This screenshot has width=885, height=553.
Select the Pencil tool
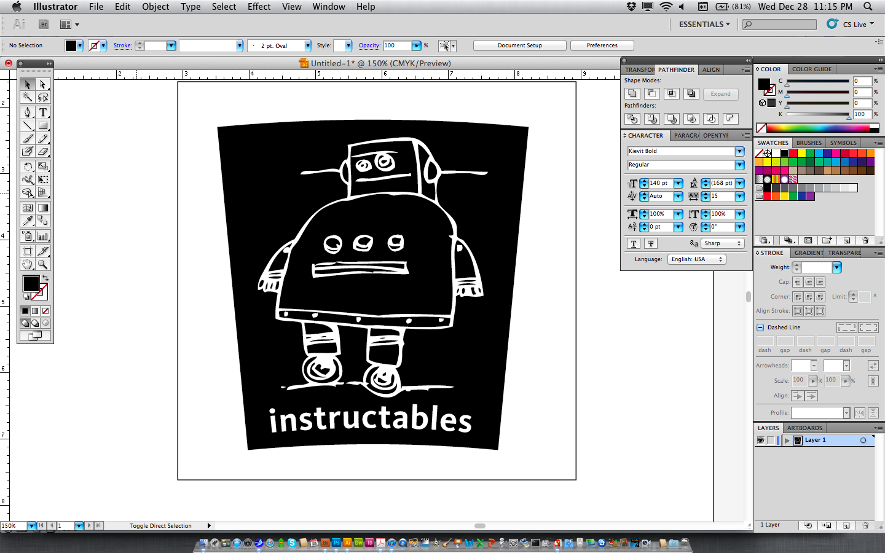click(x=43, y=138)
